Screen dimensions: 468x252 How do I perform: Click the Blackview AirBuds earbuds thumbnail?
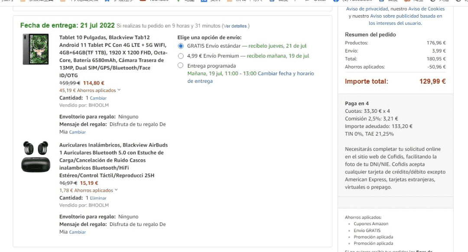coord(36,157)
